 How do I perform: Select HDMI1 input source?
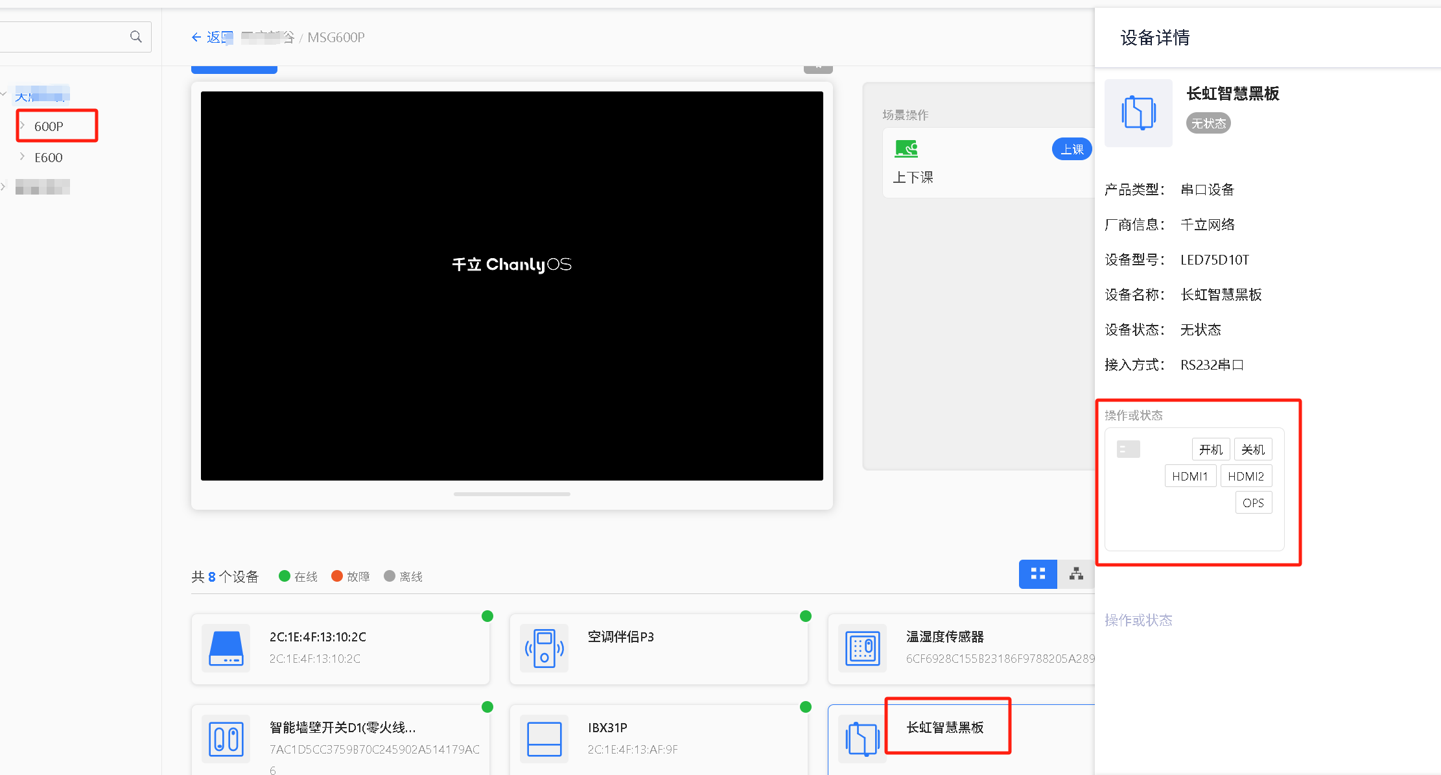(1190, 476)
